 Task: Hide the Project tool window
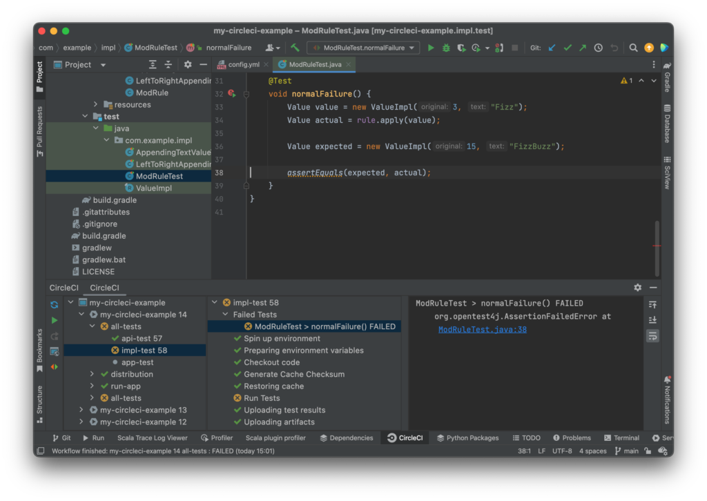pyautogui.click(x=204, y=64)
